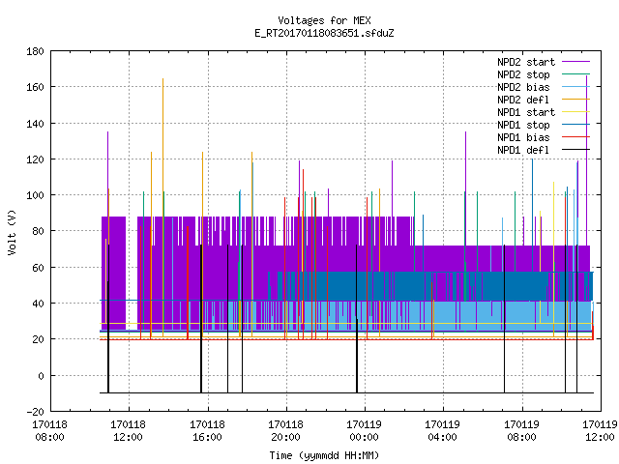Viewport: 619px width, 464px height.
Task: Click the 160 y-axis tick label
Action: 35,87
